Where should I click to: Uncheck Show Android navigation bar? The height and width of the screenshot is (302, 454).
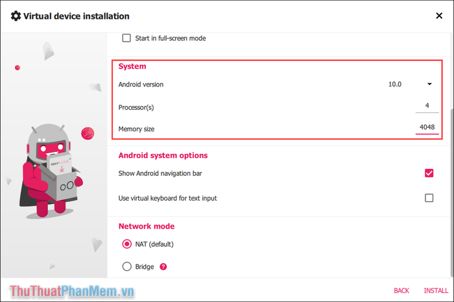429,173
